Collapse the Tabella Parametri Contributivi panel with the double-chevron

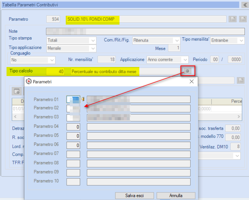tap(245, 5)
